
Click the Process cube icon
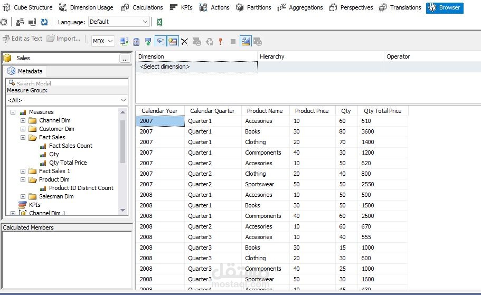click(x=4, y=22)
